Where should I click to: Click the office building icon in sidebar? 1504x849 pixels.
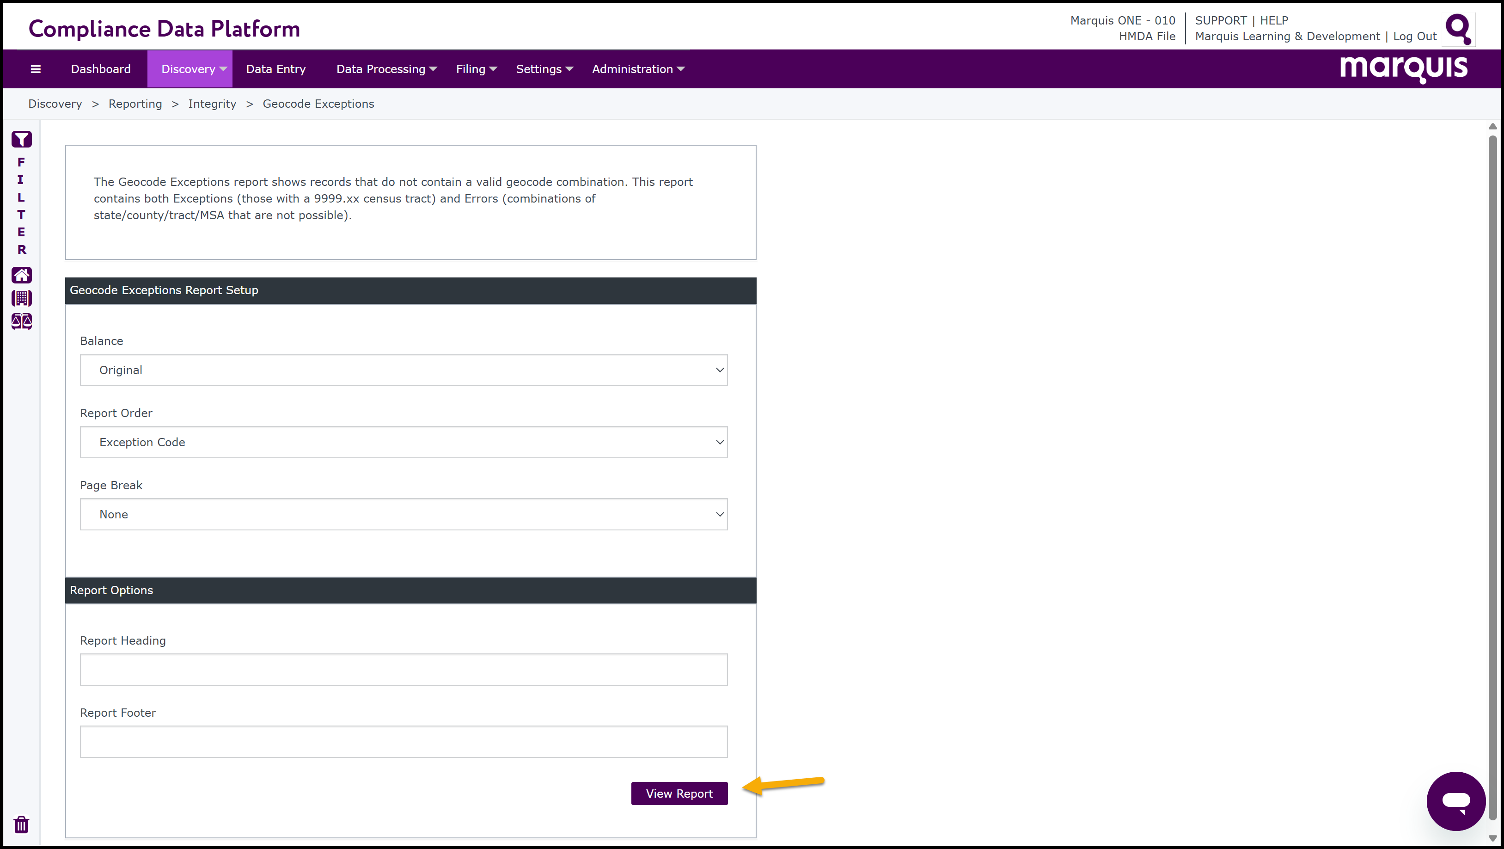pyautogui.click(x=22, y=298)
